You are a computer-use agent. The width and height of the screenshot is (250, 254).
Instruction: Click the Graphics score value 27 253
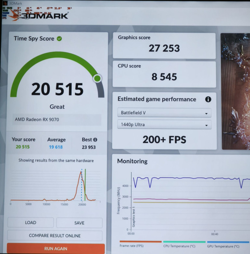click(x=164, y=48)
